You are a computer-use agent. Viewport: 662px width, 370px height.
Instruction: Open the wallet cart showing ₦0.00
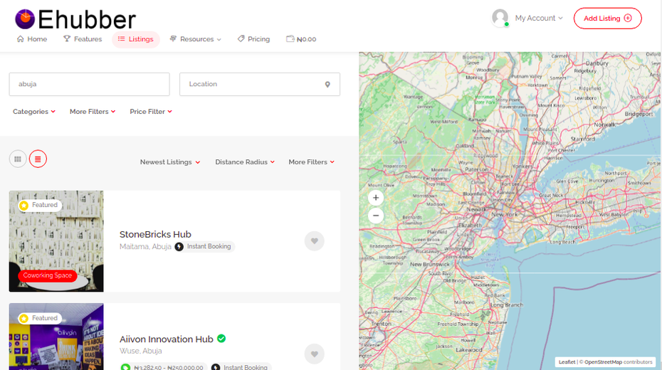click(301, 39)
